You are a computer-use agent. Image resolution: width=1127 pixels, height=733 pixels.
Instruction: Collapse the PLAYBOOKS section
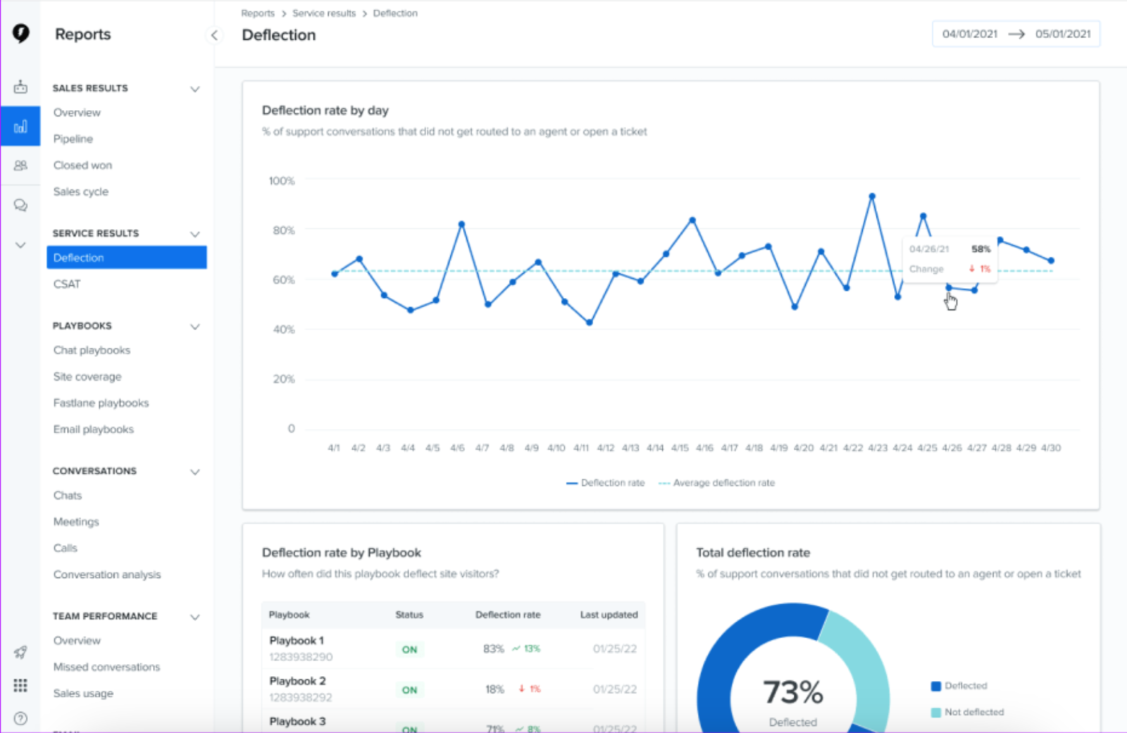(194, 326)
